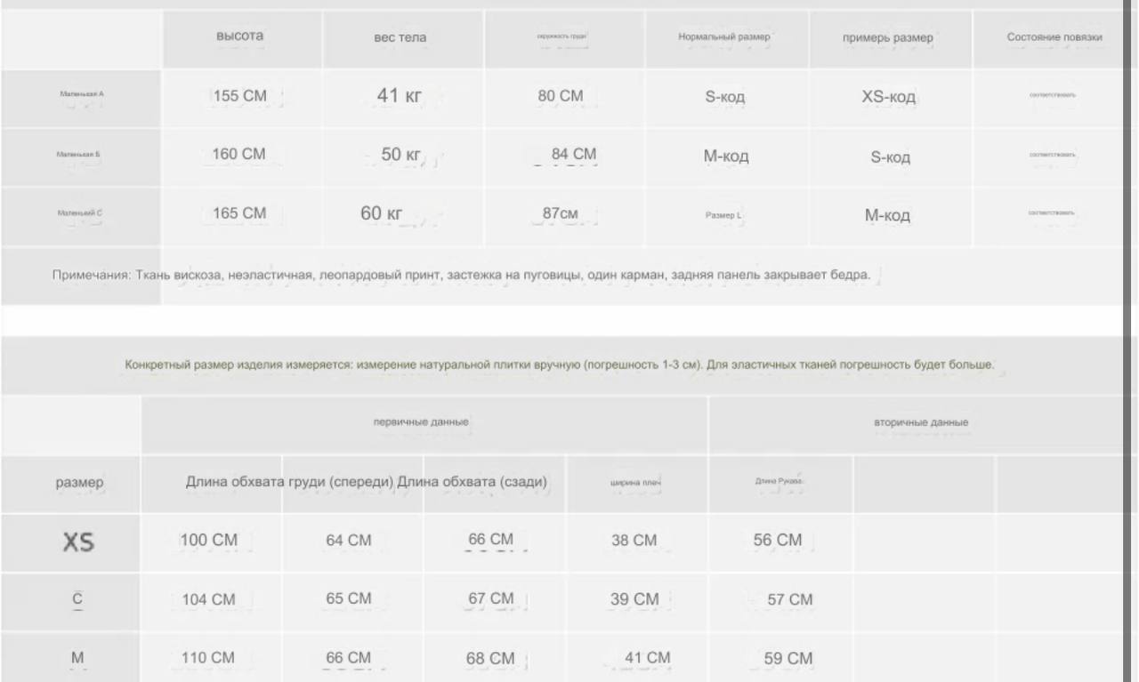The height and width of the screenshot is (682, 1139).
Task: Select the '155 CM' height cell
Action: pyautogui.click(x=241, y=97)
